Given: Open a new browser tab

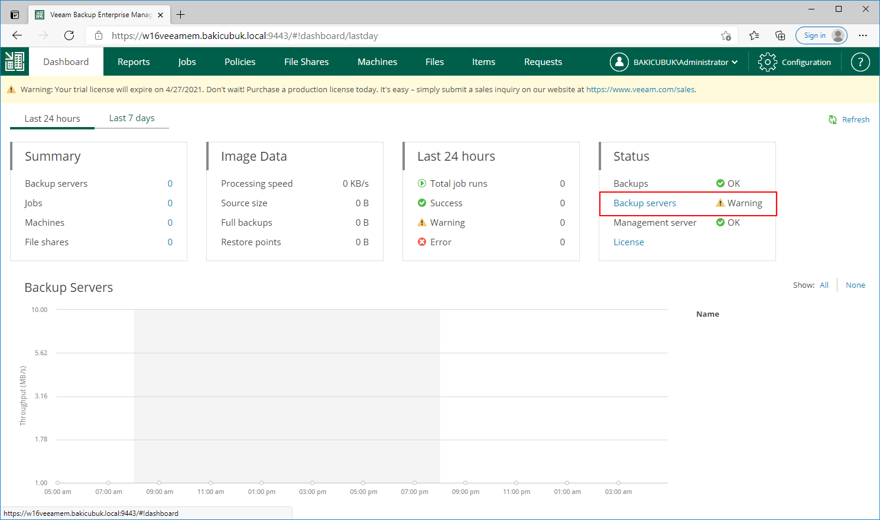Looking at the screenshot, I should click(x=181, y=15).
